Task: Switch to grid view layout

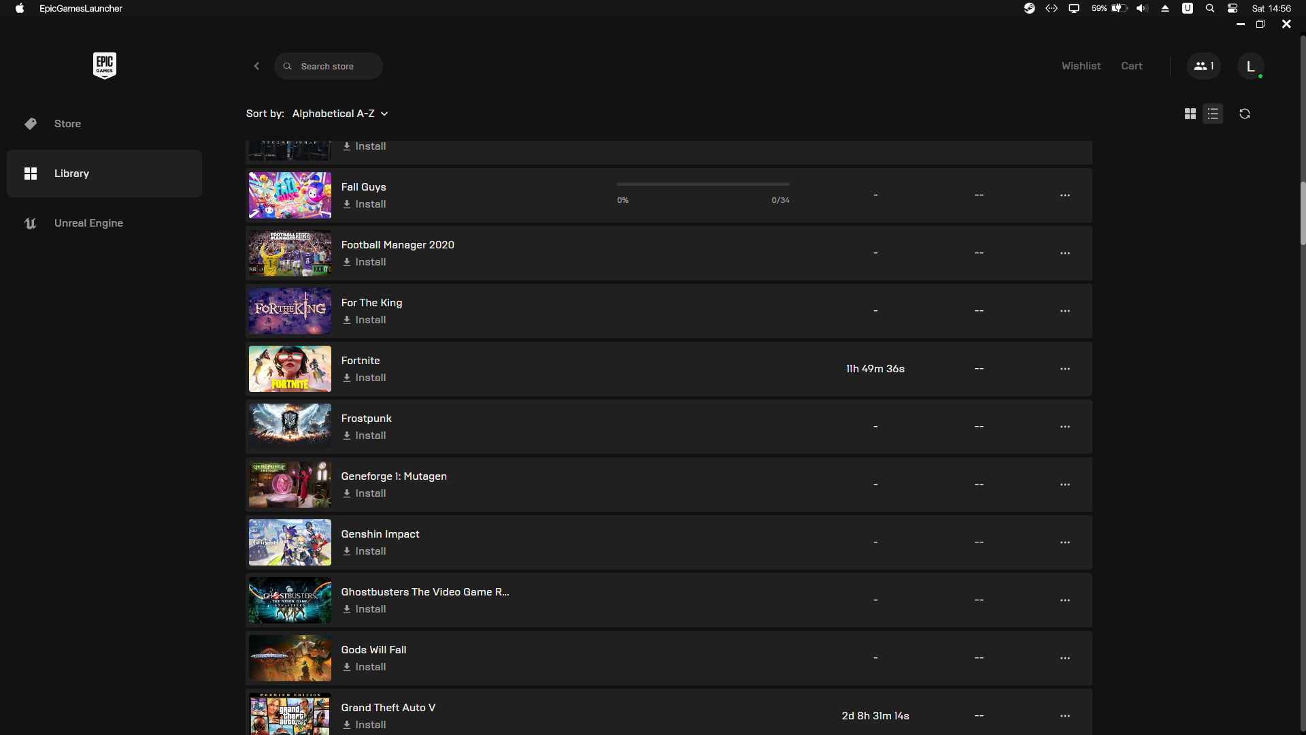Action: click(x=1190, y=114)
